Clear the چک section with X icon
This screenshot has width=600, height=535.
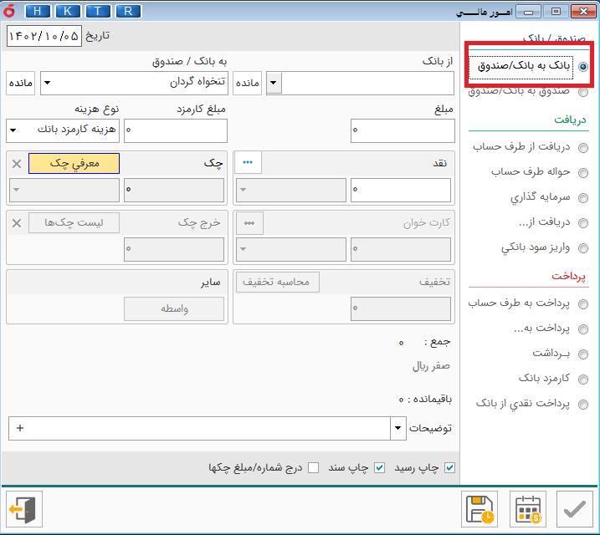point(17,164)
